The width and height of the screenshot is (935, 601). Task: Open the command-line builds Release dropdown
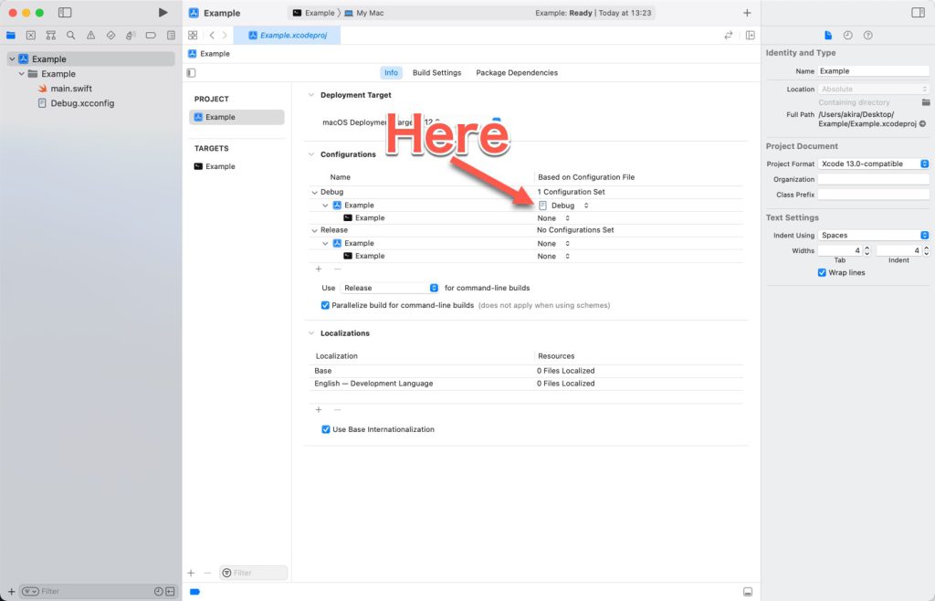389,288
